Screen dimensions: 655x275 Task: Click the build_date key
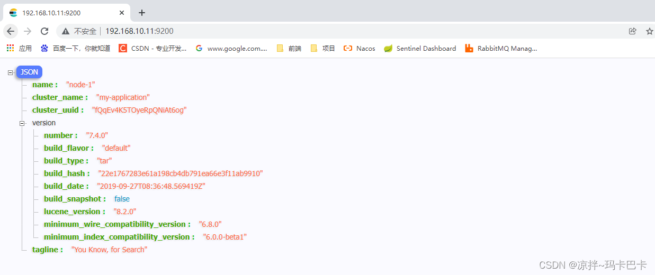tap(66, 186)
